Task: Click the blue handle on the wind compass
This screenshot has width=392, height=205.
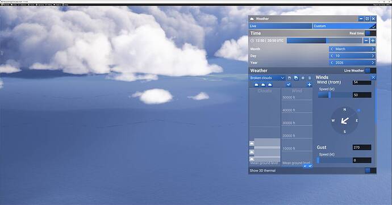Action: 358,110
